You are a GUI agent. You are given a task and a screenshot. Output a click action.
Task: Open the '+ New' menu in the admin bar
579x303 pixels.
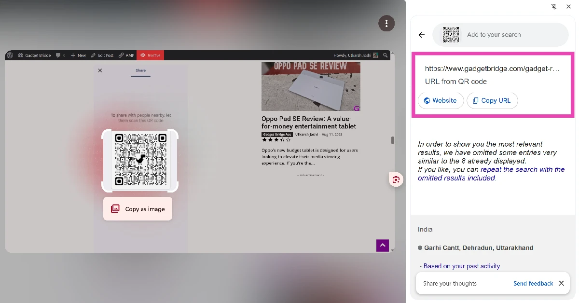[x=78, y=55]
